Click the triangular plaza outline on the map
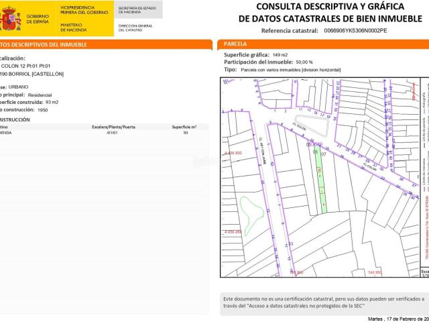The width and height of the screenshot is (429, 322). tap(313, 125)
